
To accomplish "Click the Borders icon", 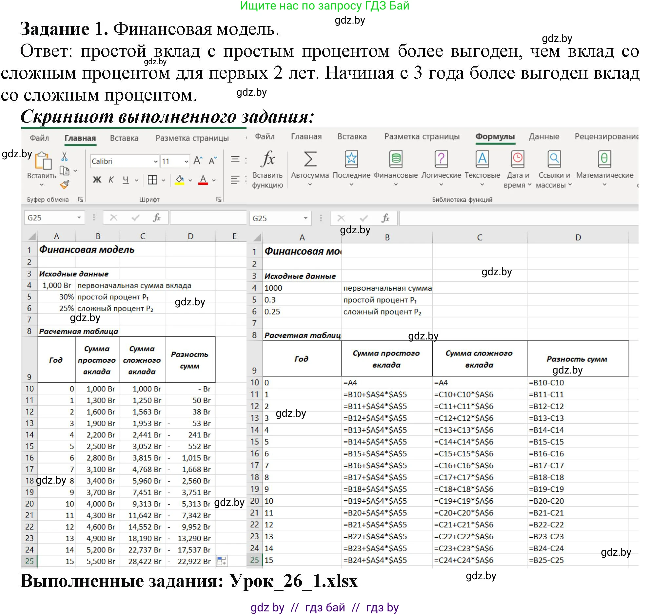I will click(x=152, y=180).
